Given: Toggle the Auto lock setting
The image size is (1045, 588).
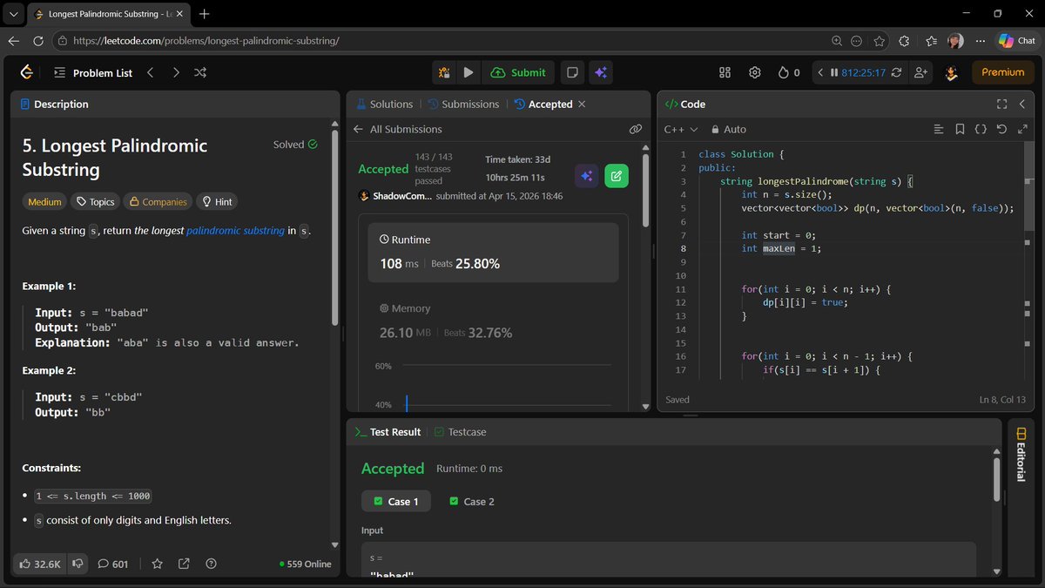Looking at the screenshot, I should pos(729,129).
